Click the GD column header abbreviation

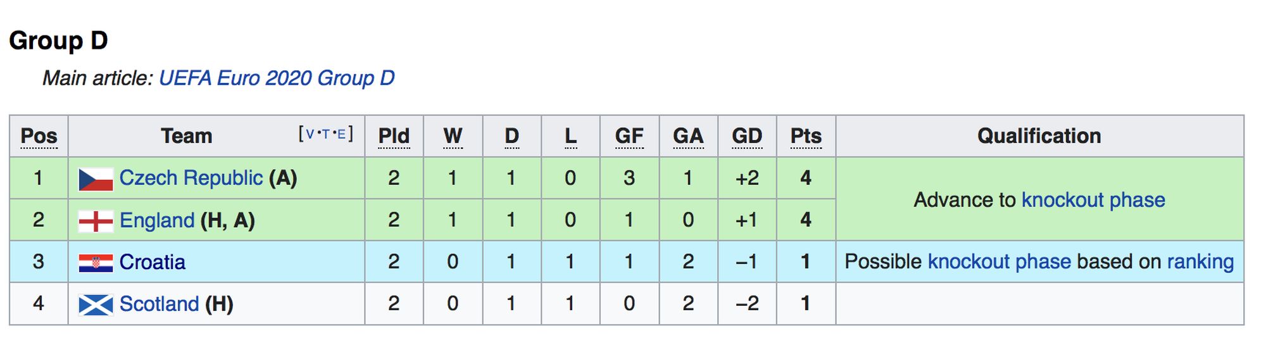pyautogui.click(x=747, y=136)
